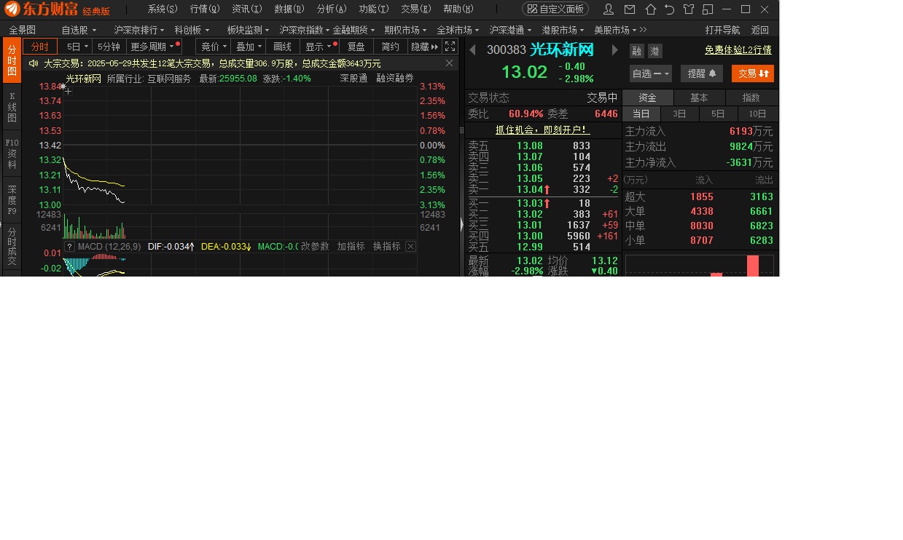The image size is (903, 540).
Task: Set an alert with 提醒 bell button
Action: tap(702, 74)
